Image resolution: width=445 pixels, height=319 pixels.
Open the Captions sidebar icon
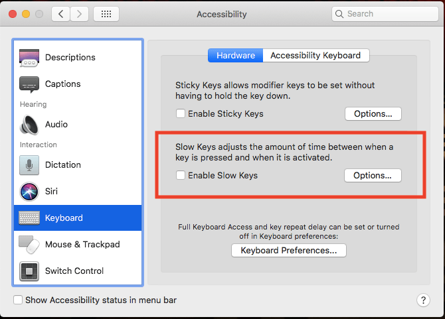[x=29, y=84]
